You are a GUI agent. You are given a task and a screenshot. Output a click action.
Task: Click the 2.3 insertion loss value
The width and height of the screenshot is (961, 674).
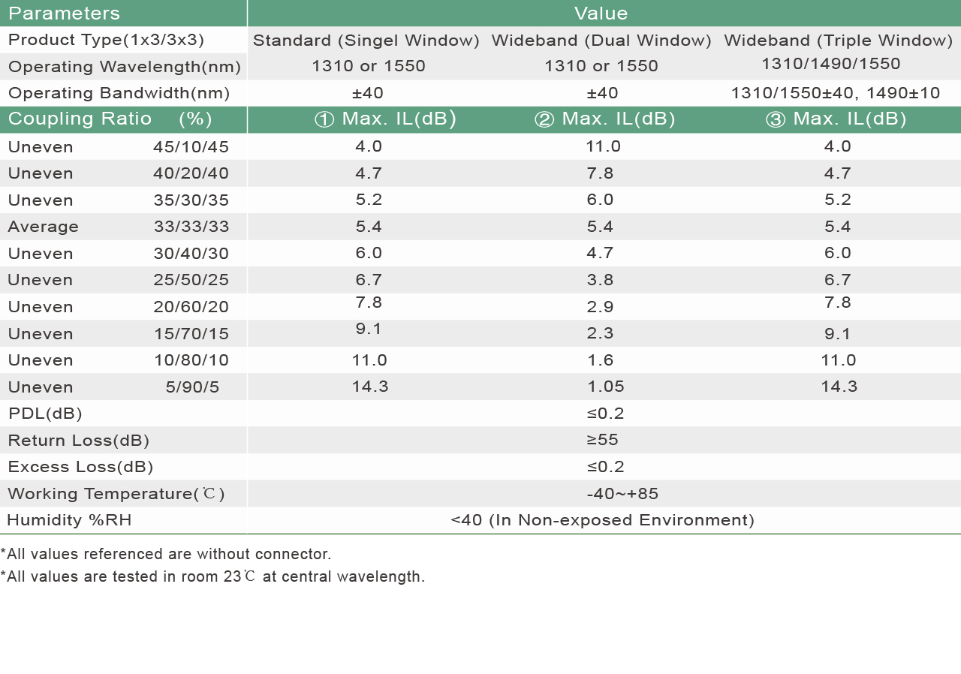pos(601,333)
